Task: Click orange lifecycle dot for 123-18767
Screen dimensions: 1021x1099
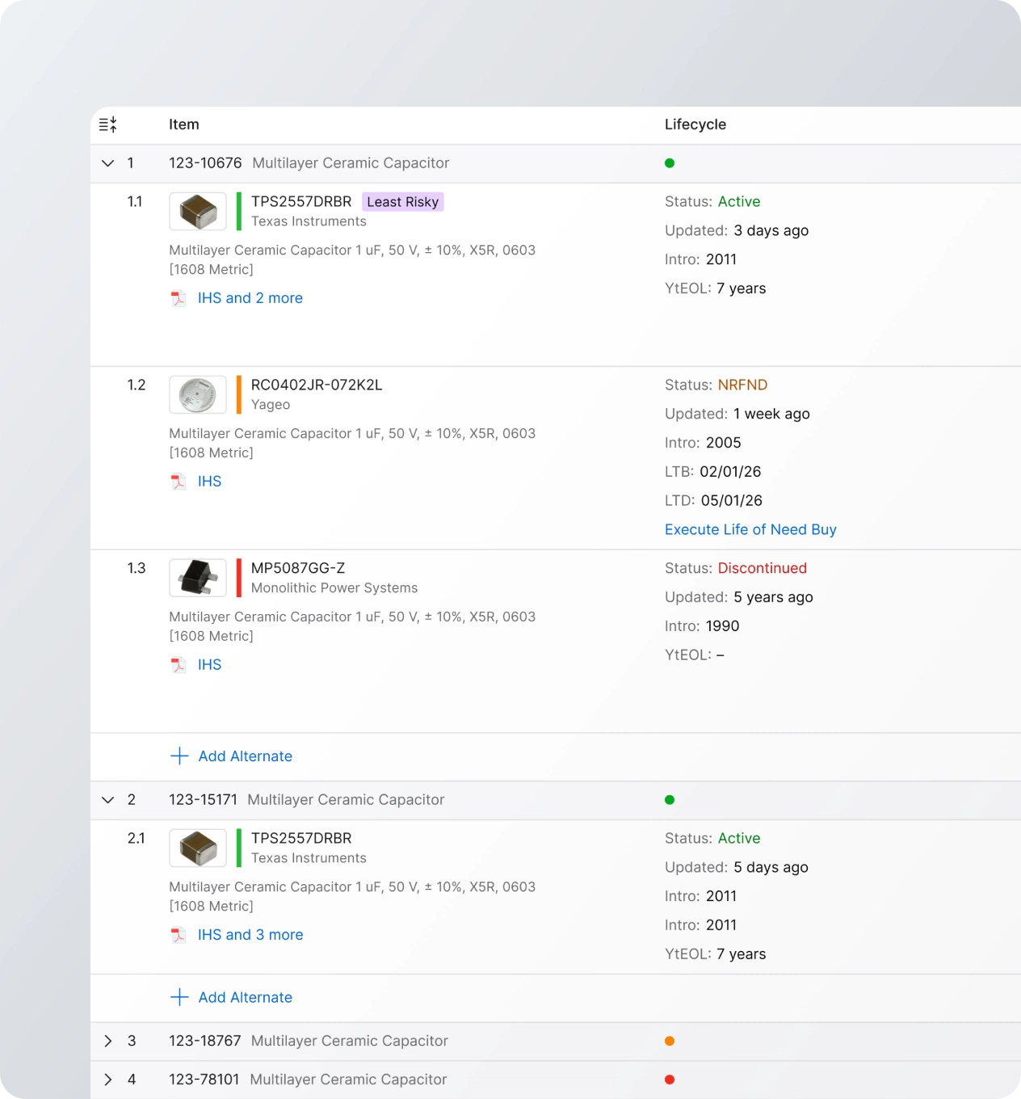Action: click(670, 1041)
